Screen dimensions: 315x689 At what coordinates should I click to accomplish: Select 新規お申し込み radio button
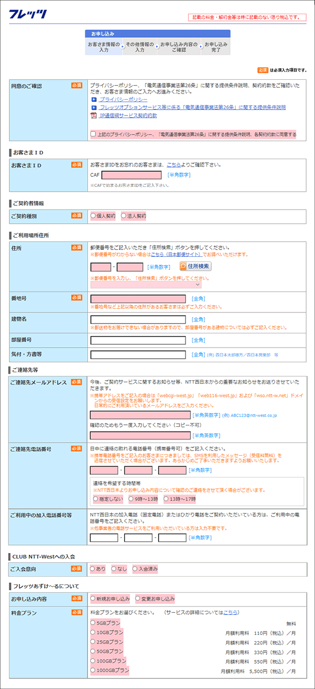pos(93,598)
